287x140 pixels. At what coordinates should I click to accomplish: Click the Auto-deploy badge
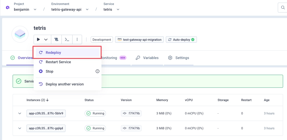[181, 40]
